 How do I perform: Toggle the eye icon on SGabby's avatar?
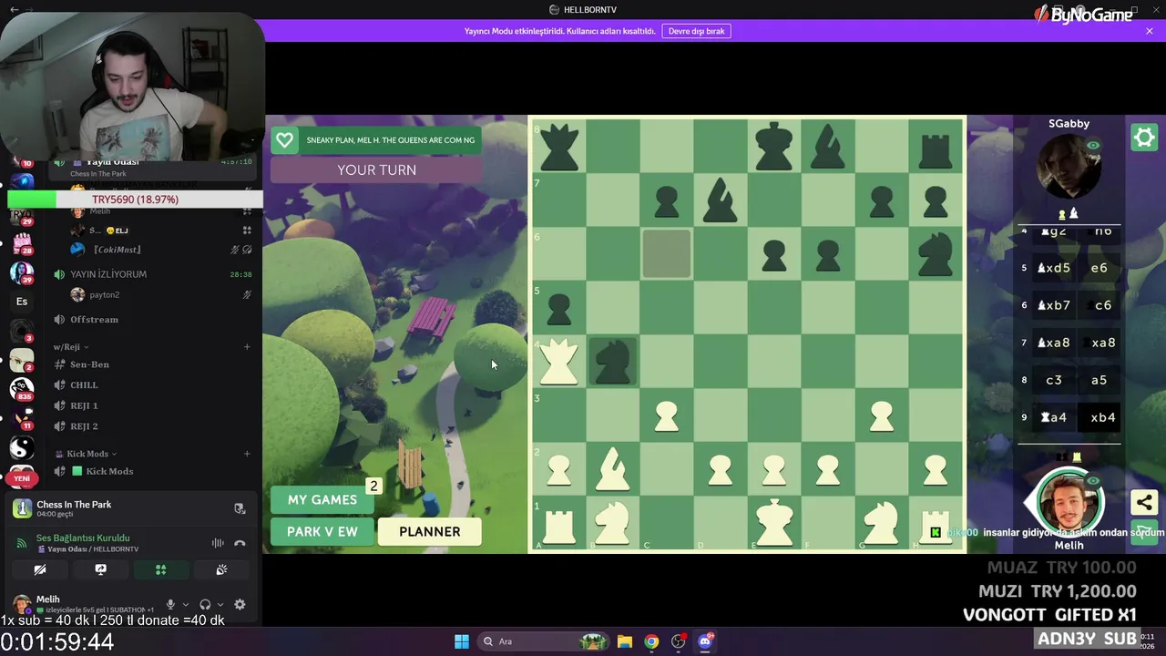[1093, 145]
